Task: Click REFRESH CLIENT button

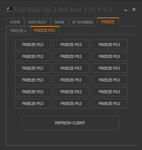Action: point(70,123)
